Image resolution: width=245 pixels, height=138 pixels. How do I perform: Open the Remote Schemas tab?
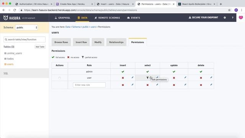(107, 18)
